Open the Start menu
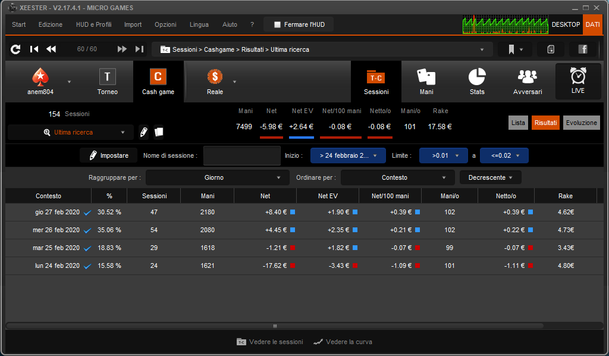 point(18,24)
